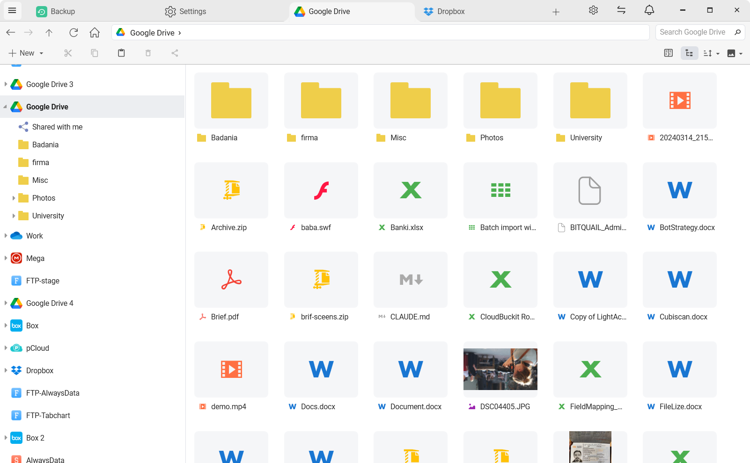
Task: Click the Share toolbar icon
Action: click(175, 53)
